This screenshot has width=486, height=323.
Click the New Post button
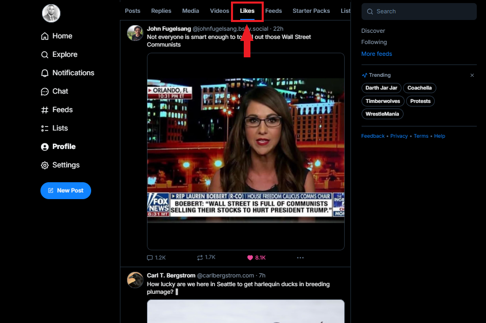pos(66,191)
